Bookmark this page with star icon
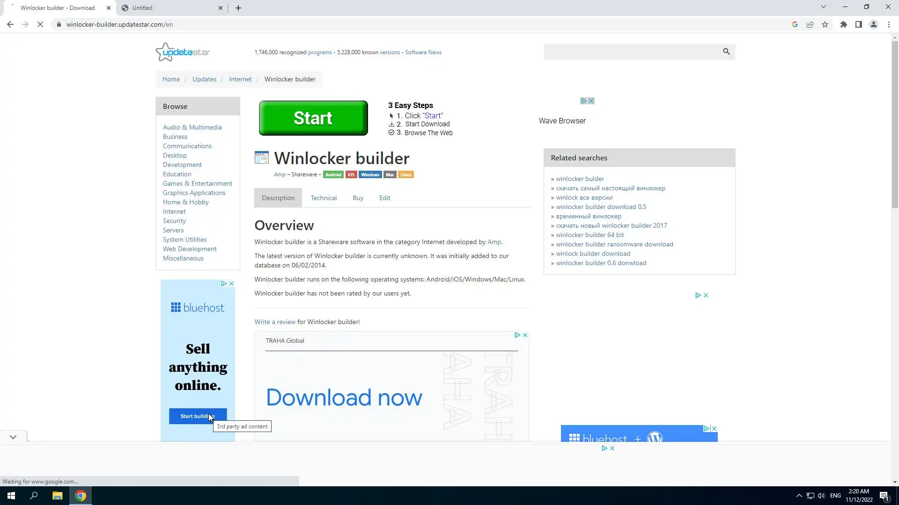The height and width of the screenshot is (505, 899). point(825,24)
